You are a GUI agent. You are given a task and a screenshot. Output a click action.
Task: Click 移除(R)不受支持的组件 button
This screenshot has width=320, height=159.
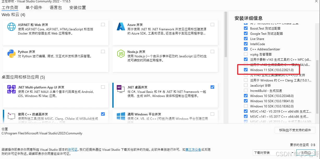click(295, 130)
